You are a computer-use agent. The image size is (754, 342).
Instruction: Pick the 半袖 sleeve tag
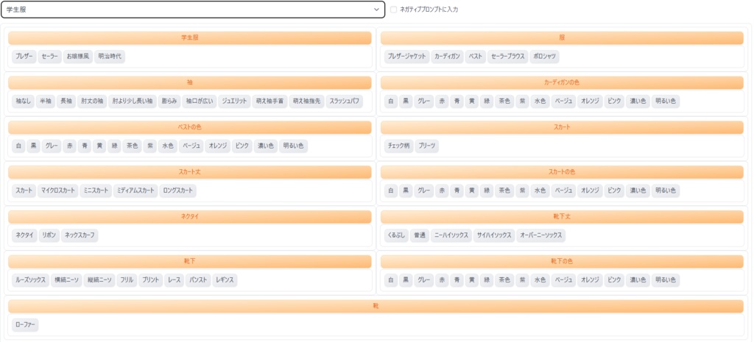46,101
